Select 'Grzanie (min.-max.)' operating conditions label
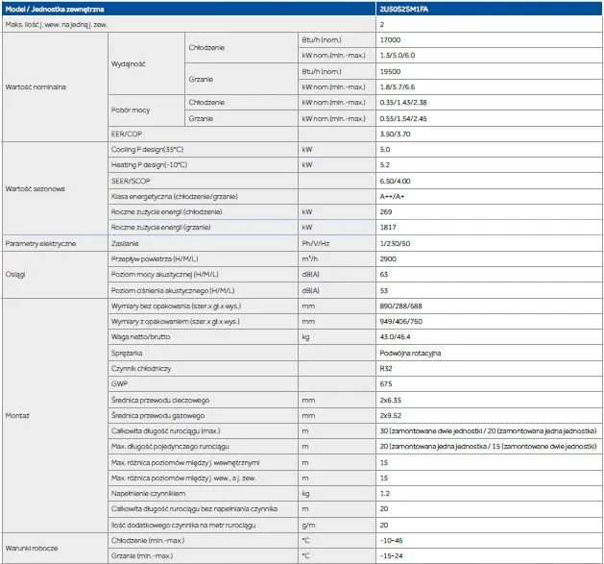 pos(142,556)
